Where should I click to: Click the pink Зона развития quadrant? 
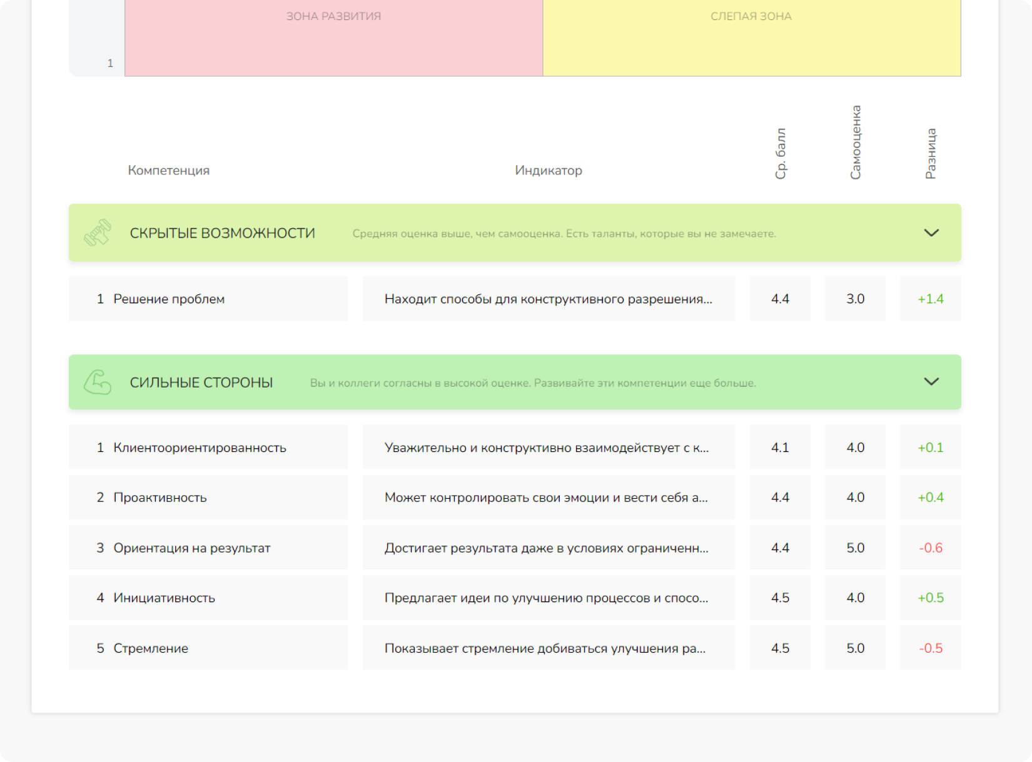(x=333, y=38)
